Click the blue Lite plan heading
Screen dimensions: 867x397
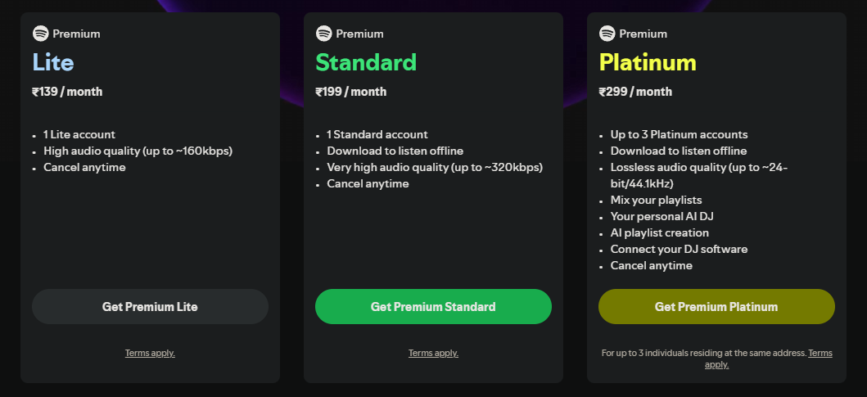tap(53, 62)
